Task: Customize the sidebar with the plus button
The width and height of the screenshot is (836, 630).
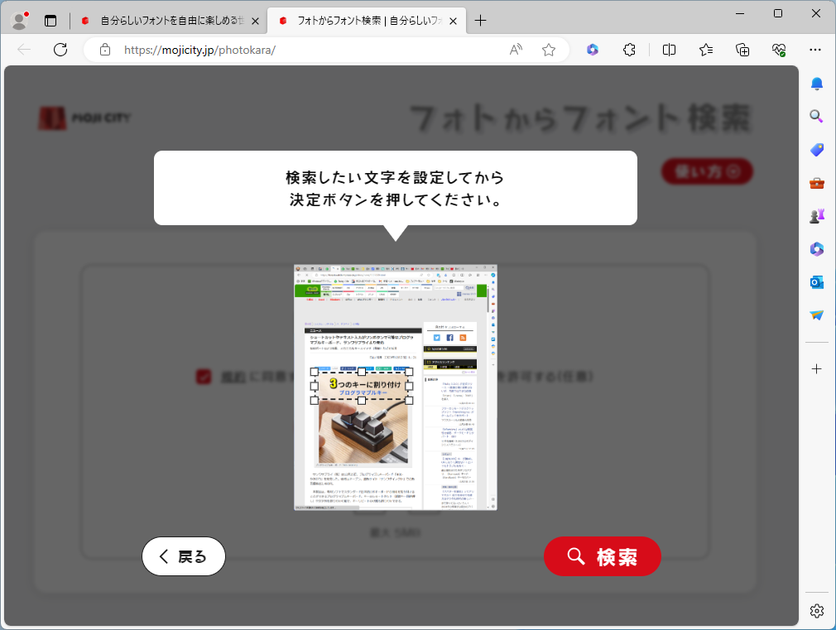Action: [816, 368]
